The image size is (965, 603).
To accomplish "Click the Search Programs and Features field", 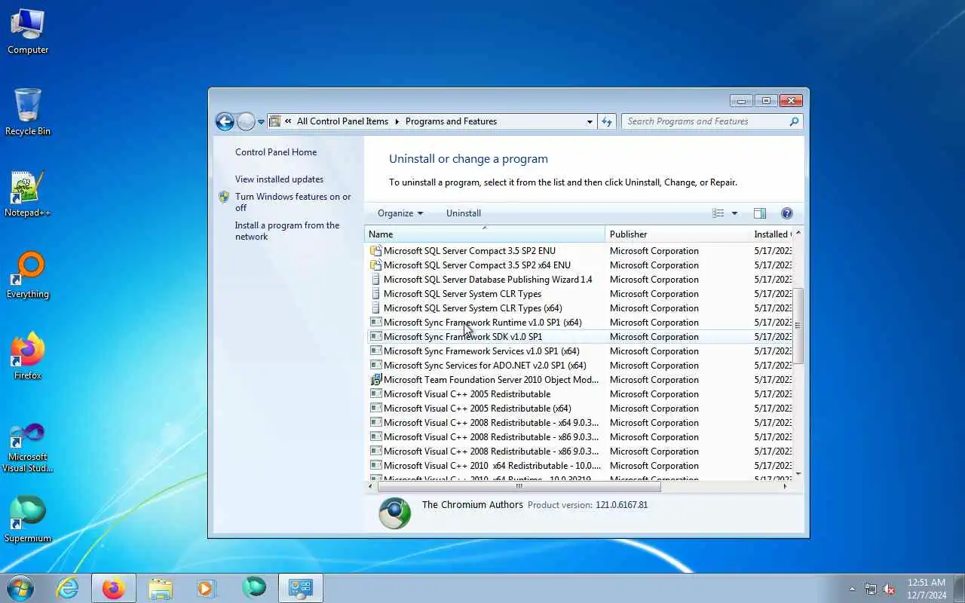I will coord(706,121).
